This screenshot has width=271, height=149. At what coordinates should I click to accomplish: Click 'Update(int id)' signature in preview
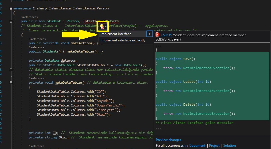197,82
